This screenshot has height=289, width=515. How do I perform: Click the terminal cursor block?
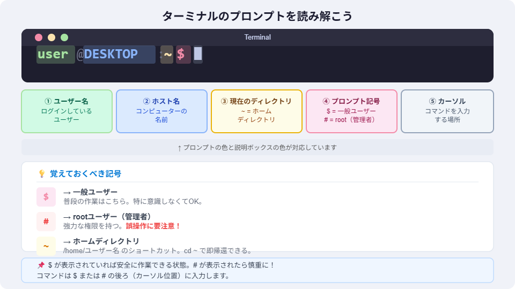tap(198, 54)
